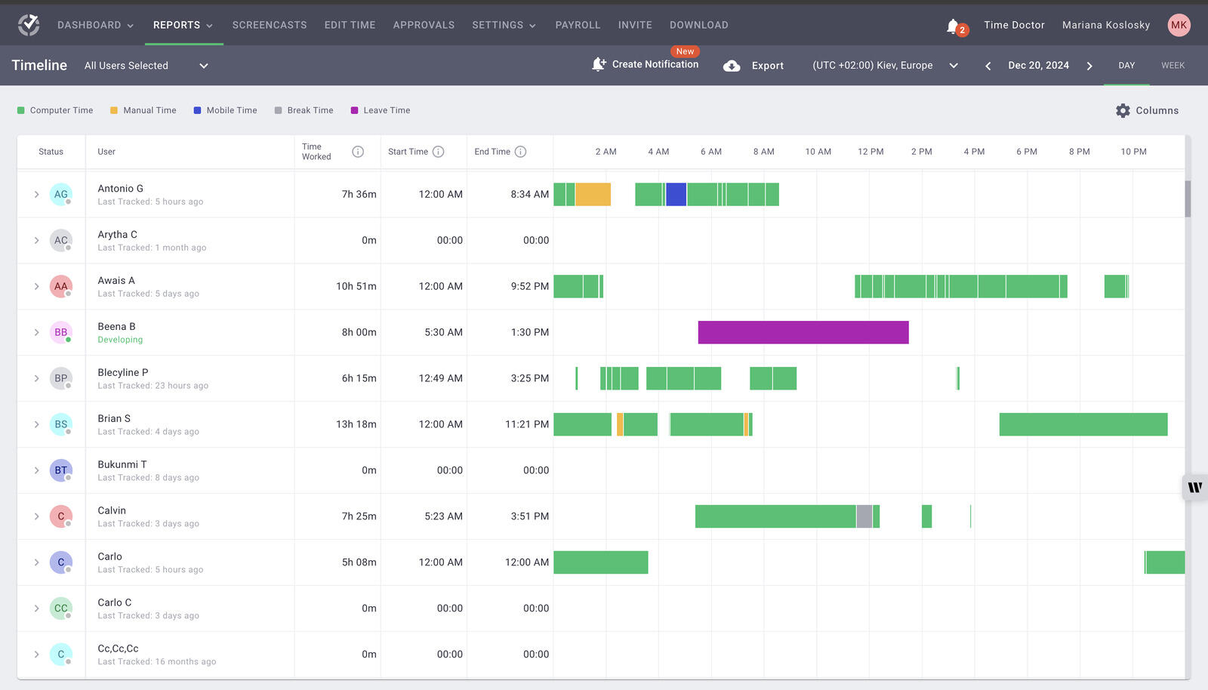Click the Computer Time green legend marker

pyautogui.click(x=22, y=110)
